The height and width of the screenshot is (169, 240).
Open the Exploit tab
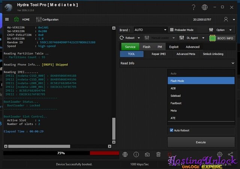[174, 47]
